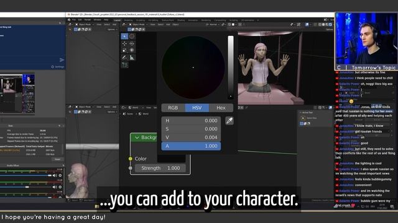
Task: Click the S saturation value field
Action: pyautogui.click(x=191, y=129)
